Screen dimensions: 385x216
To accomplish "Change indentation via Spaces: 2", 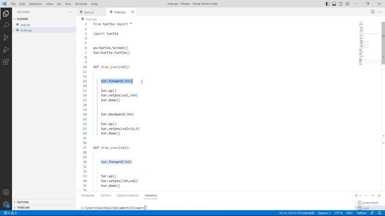I will (324, 213).
